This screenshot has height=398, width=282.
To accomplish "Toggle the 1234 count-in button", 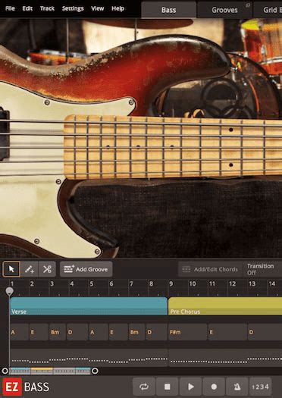I will [261, 387].
